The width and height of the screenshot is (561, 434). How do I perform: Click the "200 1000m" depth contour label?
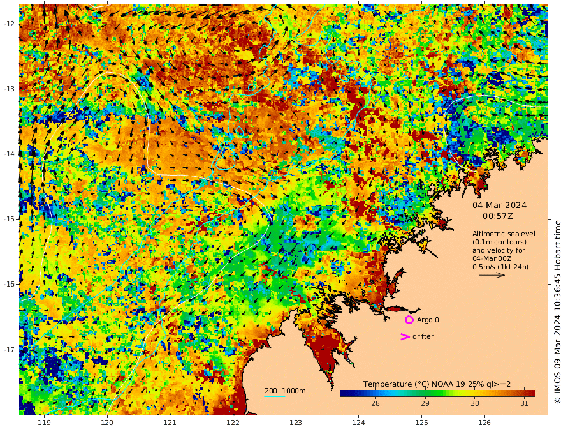tap(285, 391)
